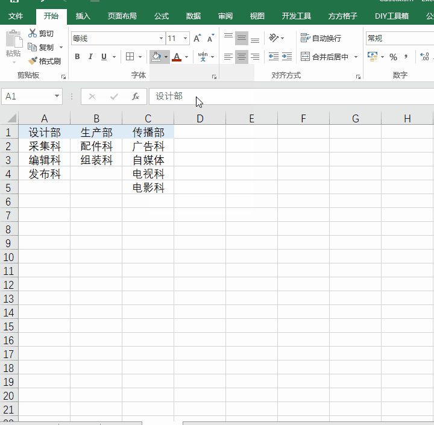The width and height of the screenshot is (434, 425).
Task: Click the text orientation icon
Action: [x=274, y=37]
